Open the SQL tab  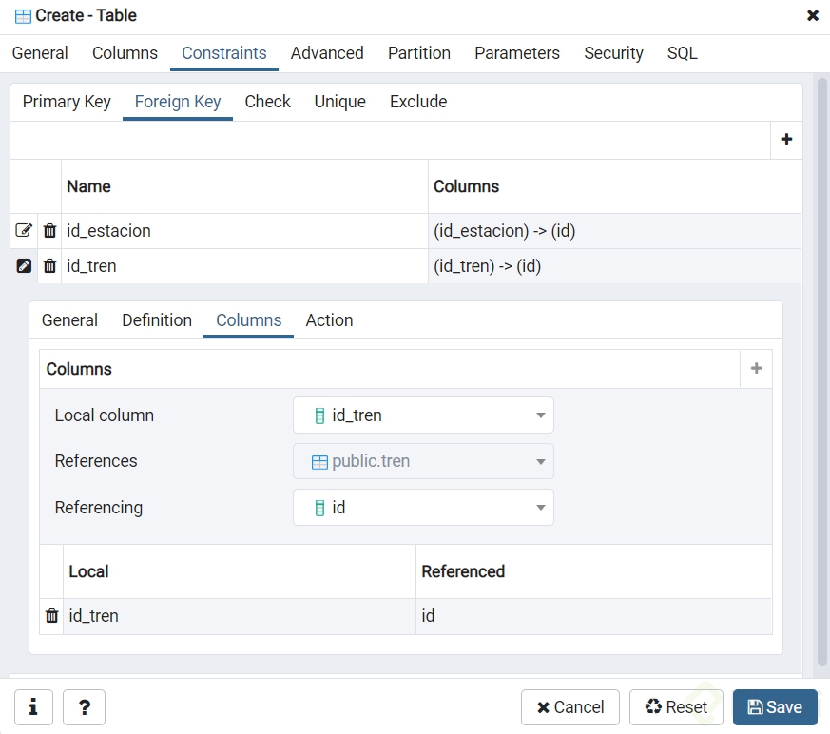tap(682, 53)
